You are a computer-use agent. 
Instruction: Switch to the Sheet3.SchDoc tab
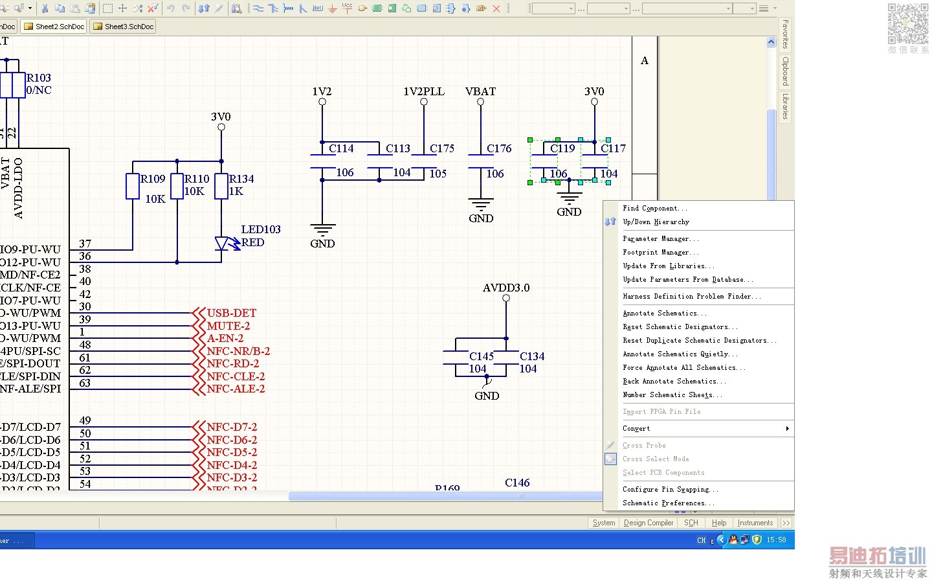pyautogui.click(x=124, y=27)
